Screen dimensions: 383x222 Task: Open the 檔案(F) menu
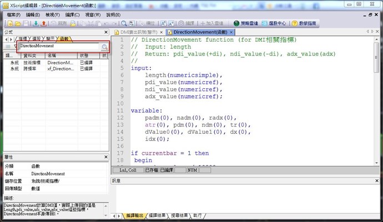[11, 14]
